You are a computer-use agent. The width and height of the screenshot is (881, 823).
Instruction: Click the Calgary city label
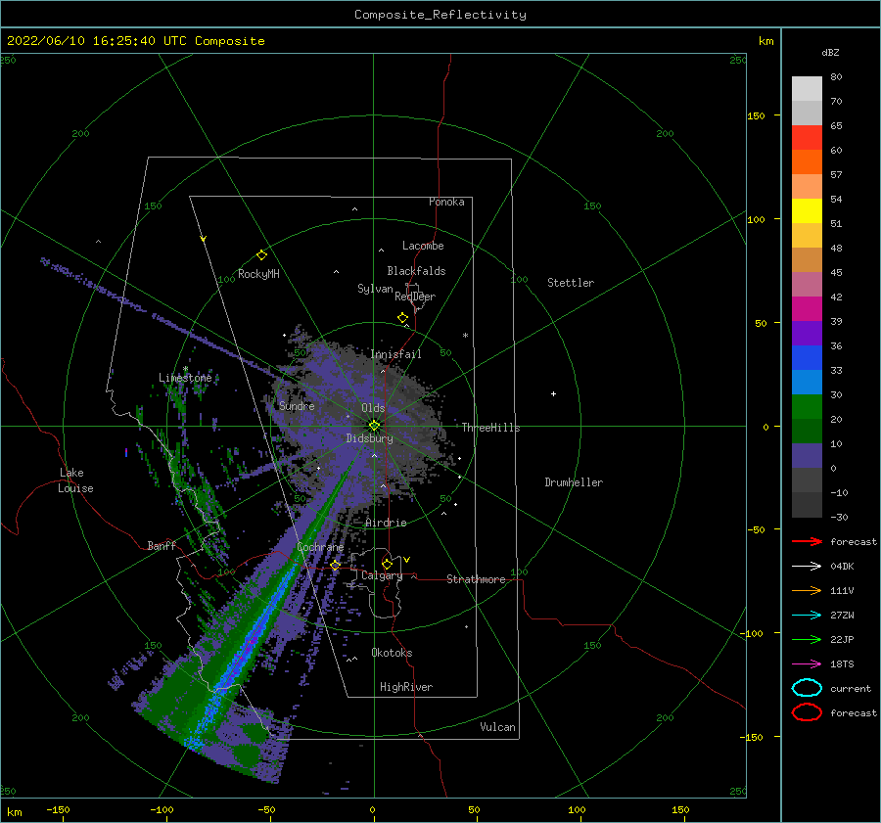tap(382, 575)
